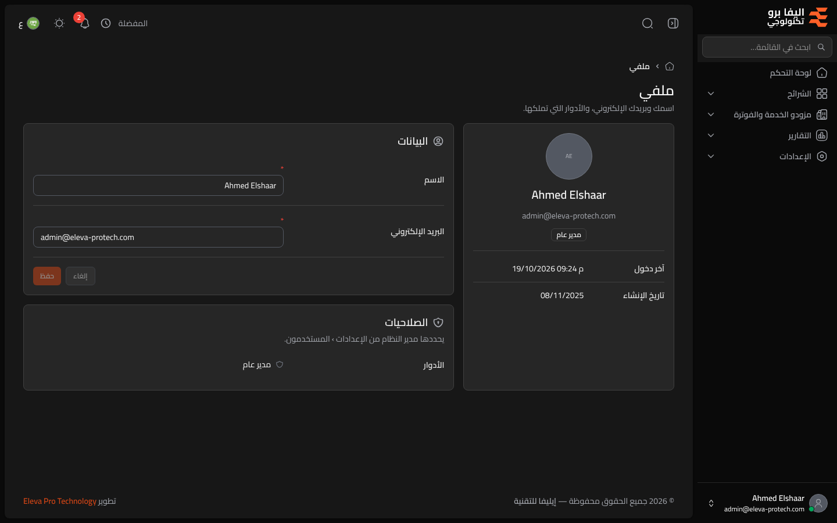Click the ملفي breadcrumb link
The image size is (837, 523).
coord(639,66)
